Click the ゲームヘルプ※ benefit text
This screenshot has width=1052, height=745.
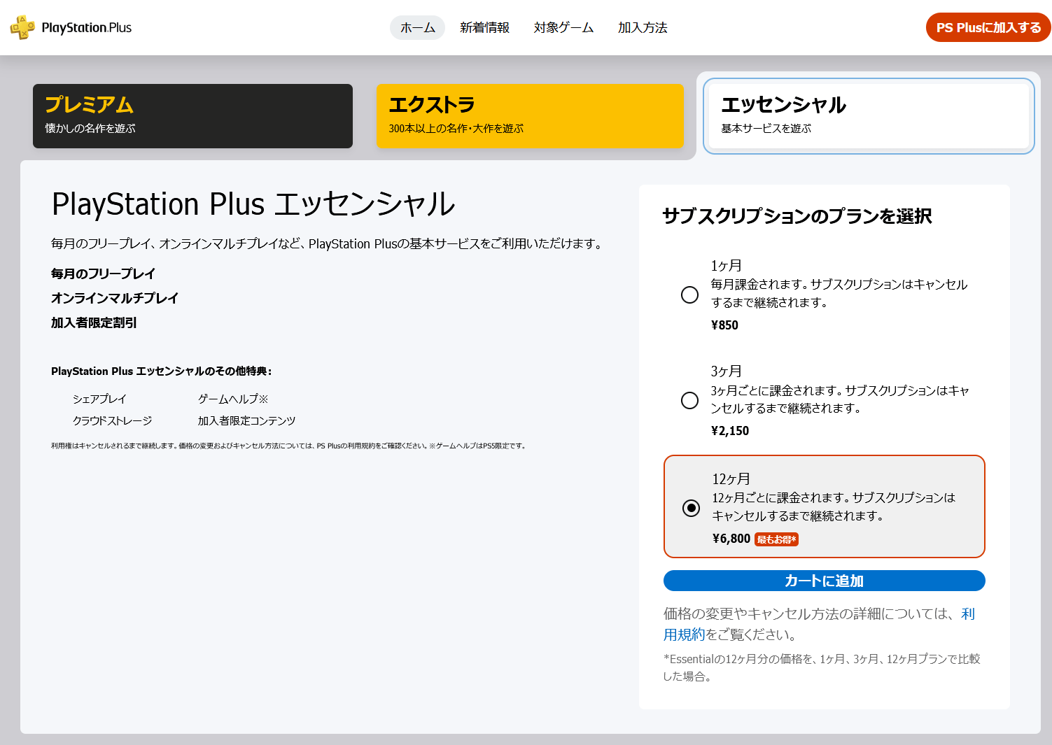233,399
